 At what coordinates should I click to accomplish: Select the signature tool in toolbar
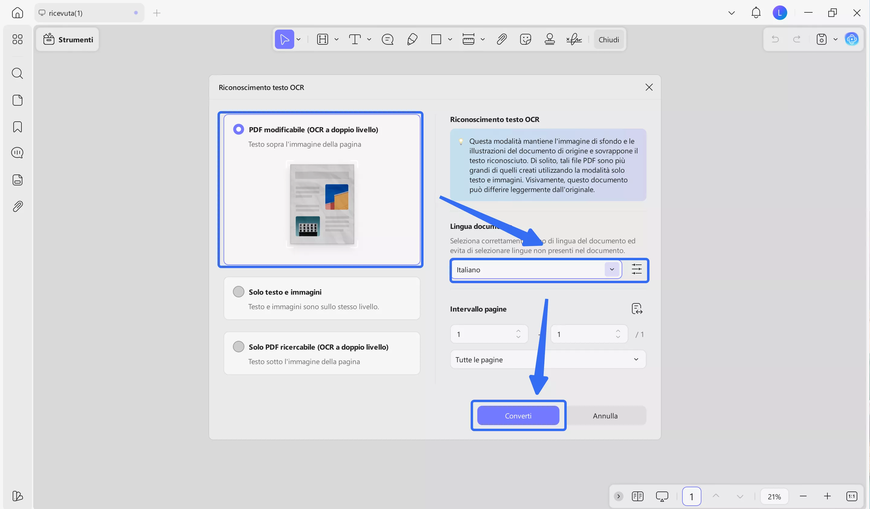[x=574, y=39]
